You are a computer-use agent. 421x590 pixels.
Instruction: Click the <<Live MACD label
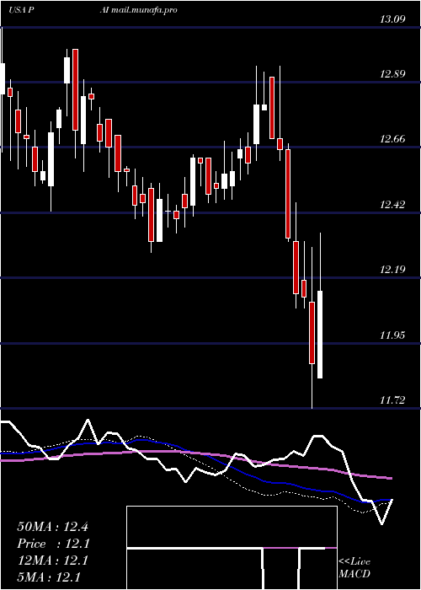[x=354, y=567]
